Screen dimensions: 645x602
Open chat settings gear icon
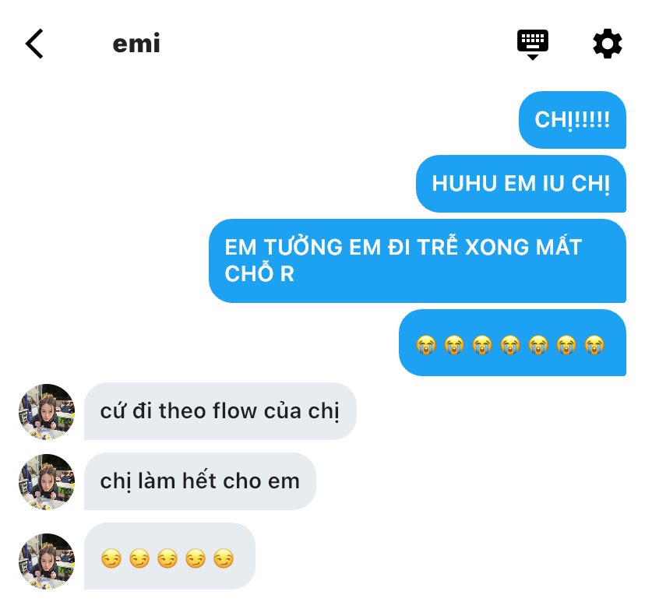pos(607,44)
